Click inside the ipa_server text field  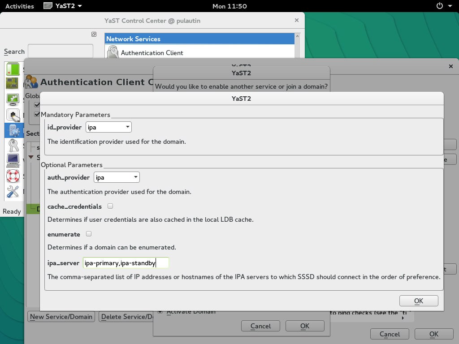coord(126,263)
